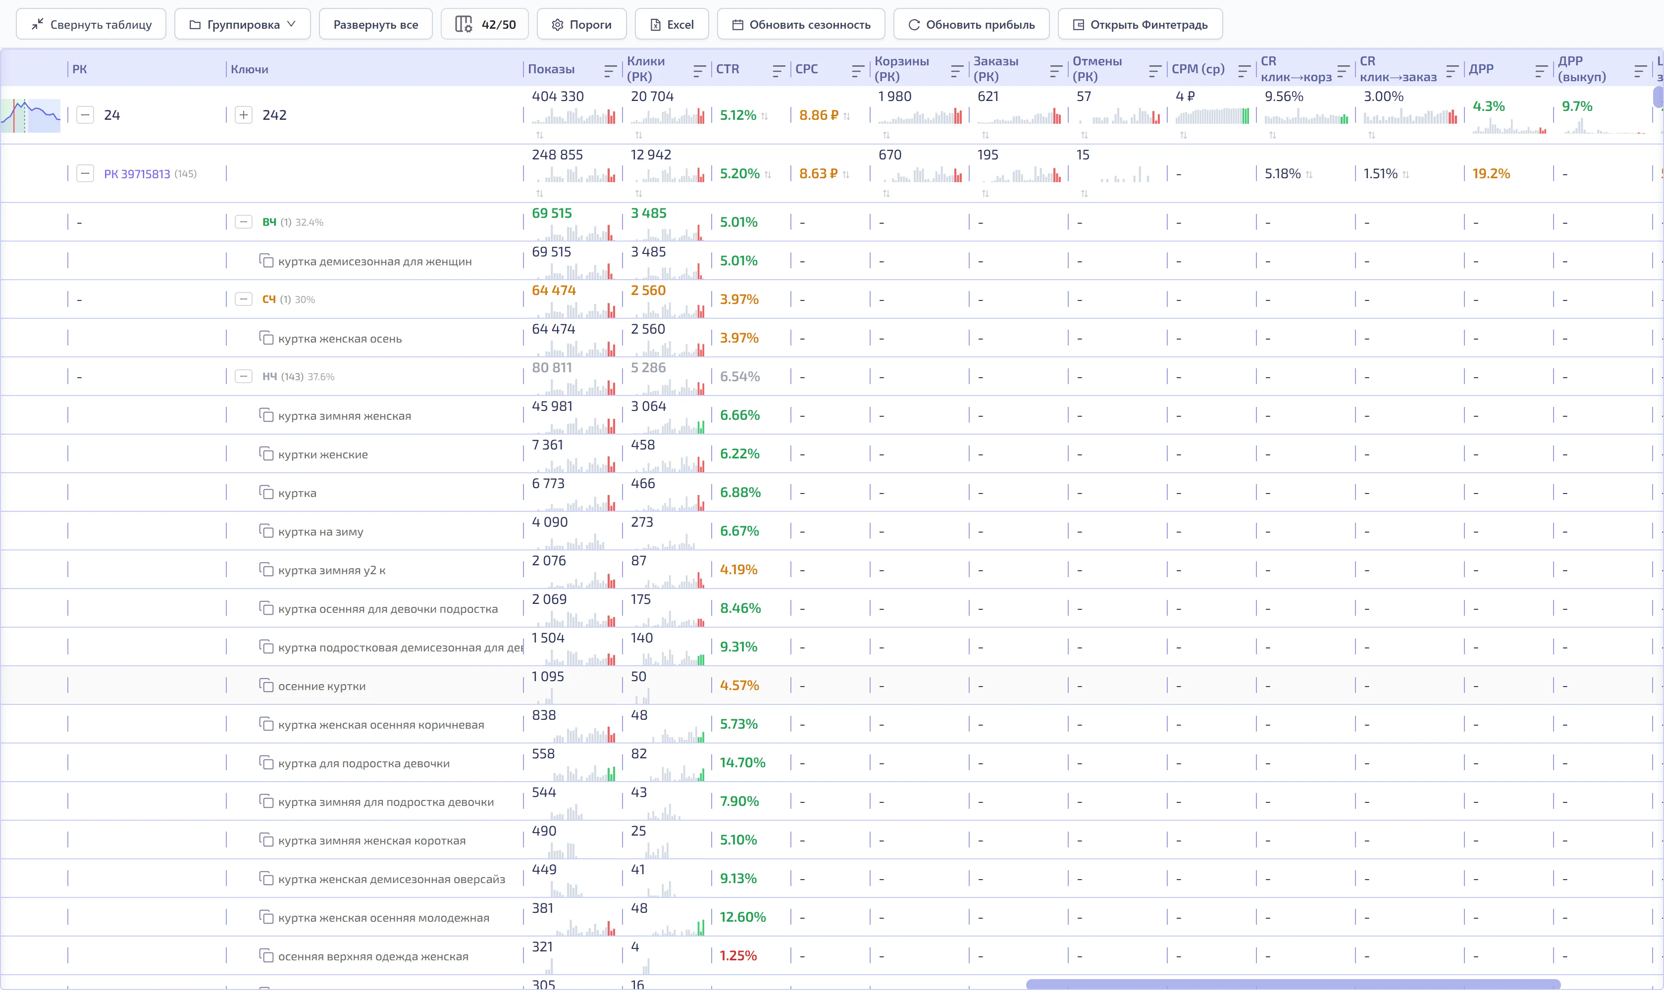Copy icon for 'осенняя верхняя одежда женская'

click(266, 956)
